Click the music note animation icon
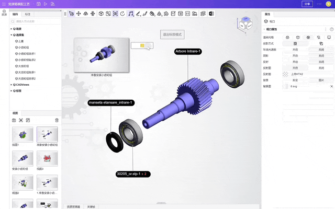 [x=130, y=14]
